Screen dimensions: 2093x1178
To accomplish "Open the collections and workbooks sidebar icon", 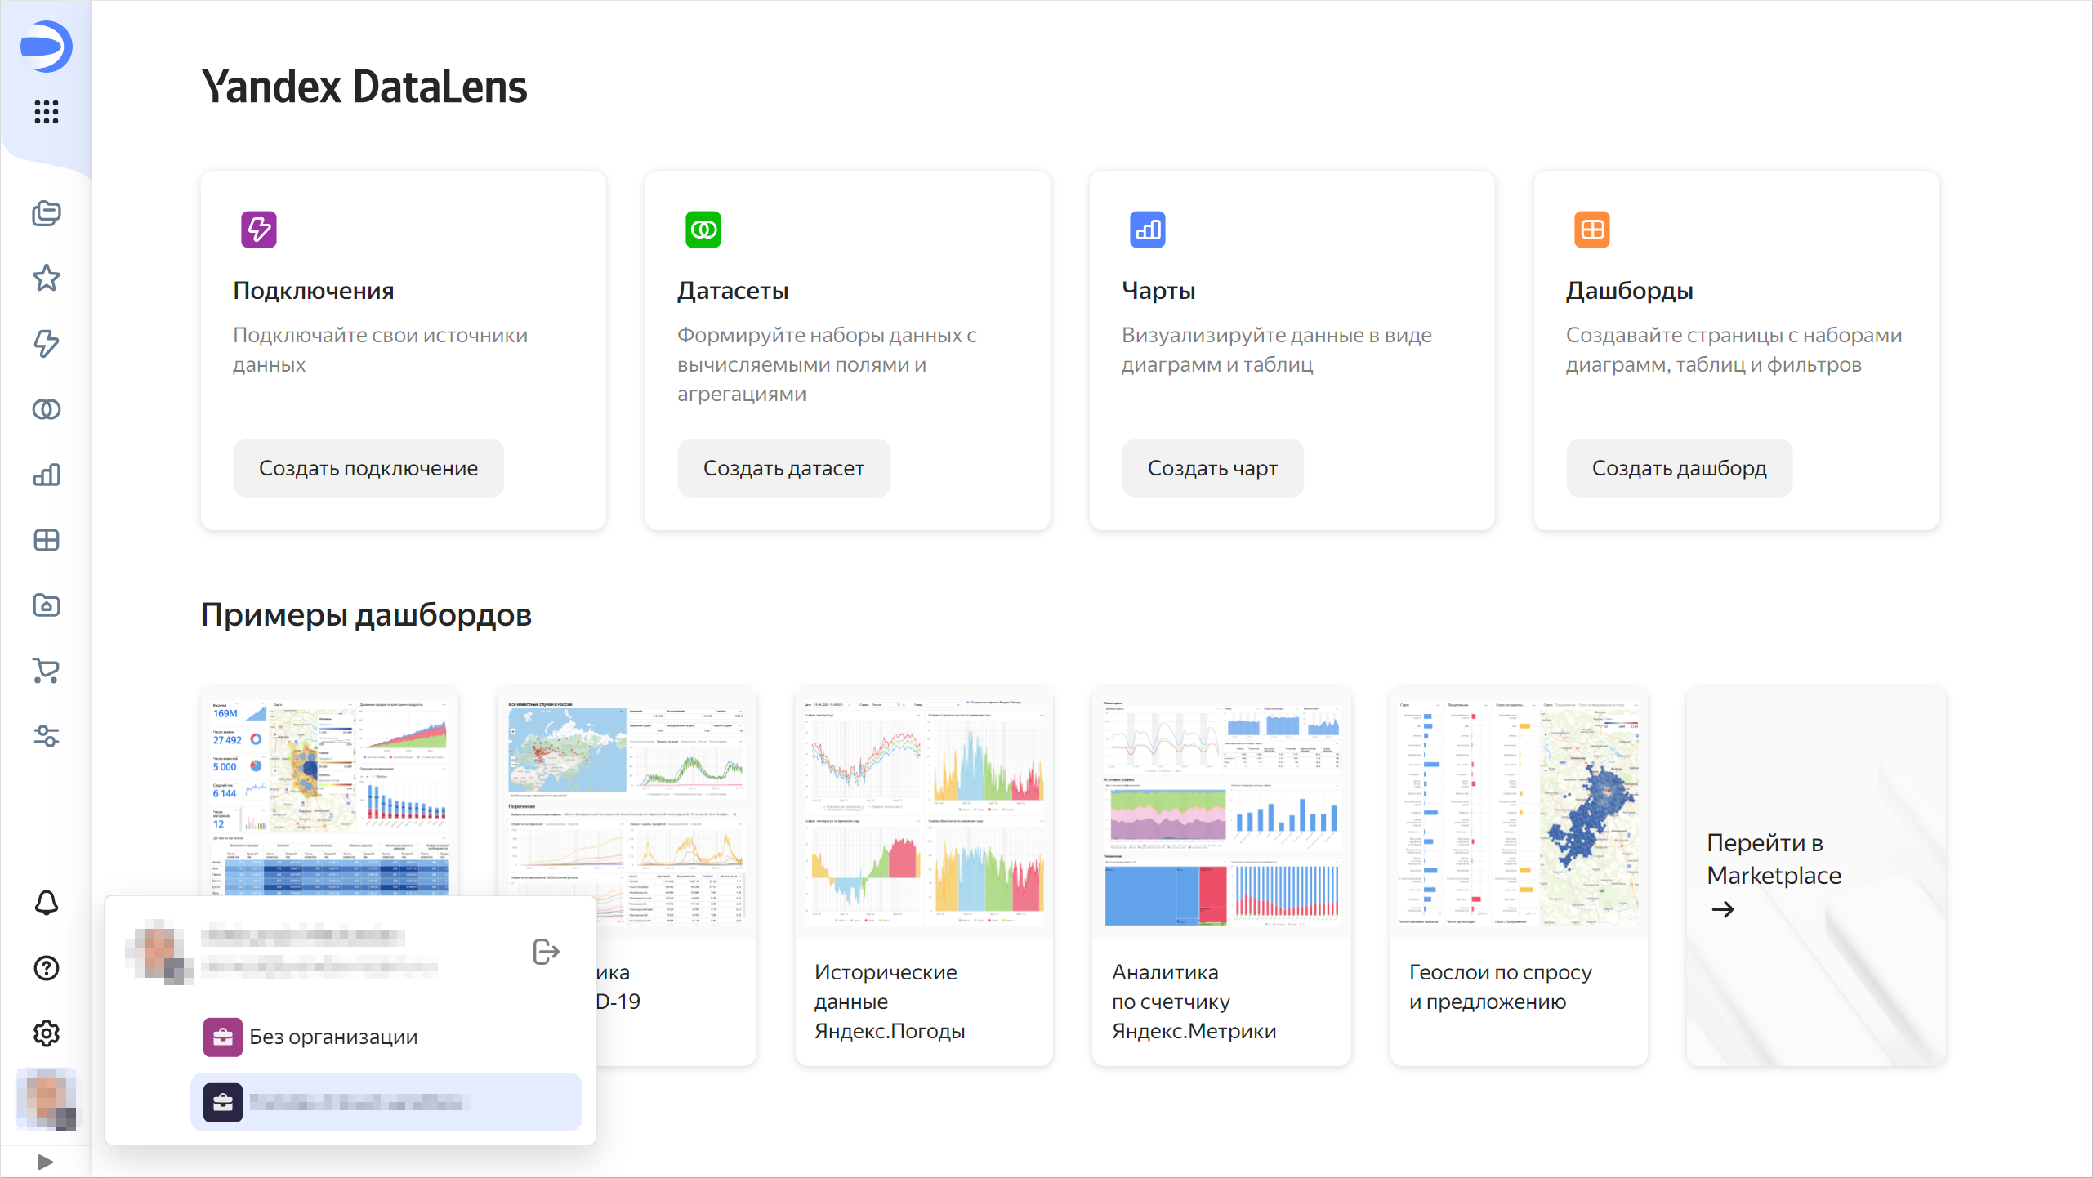I will pos(47,213).
